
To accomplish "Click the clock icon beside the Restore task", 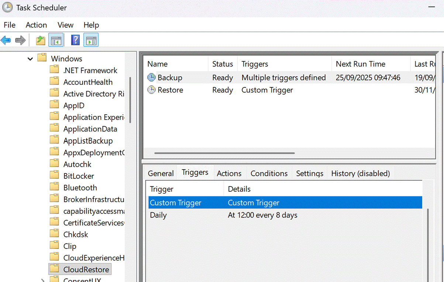I will click(151, 90).
